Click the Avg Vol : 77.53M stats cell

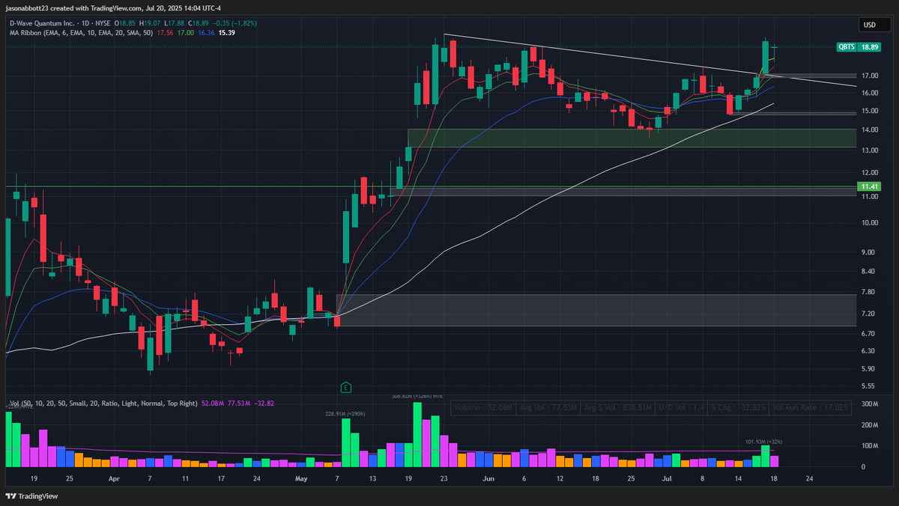548,408
